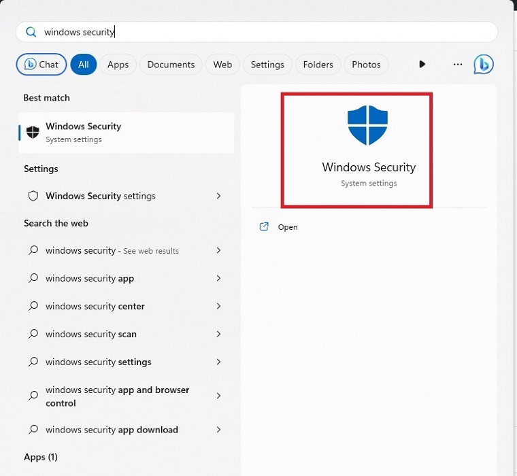Select the All filter tab
This screenshot has height=476, width=517.
[x=84, y=65]
